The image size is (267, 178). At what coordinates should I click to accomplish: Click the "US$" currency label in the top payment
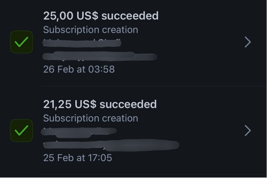(87, 16)
